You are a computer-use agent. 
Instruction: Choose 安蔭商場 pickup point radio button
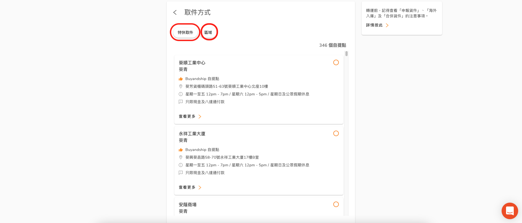tap(336, 204)
